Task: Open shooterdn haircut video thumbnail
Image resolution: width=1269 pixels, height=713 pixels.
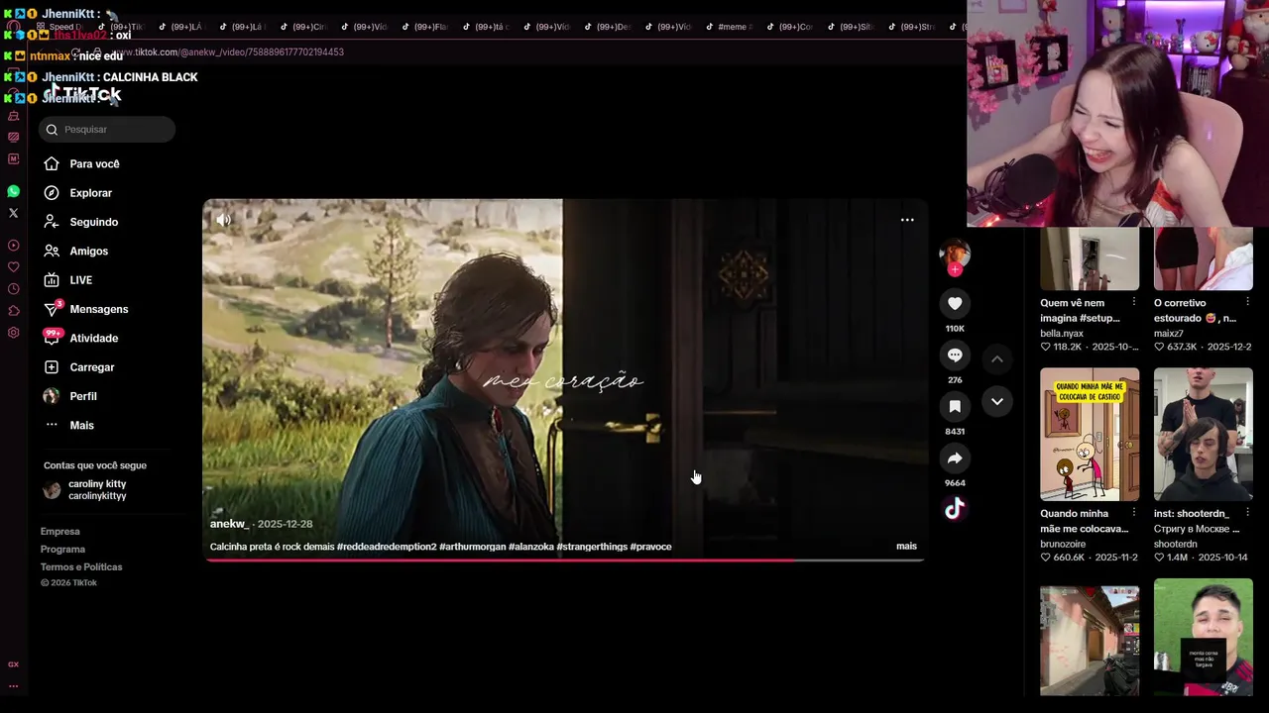Action: [x=1204, y=435]
